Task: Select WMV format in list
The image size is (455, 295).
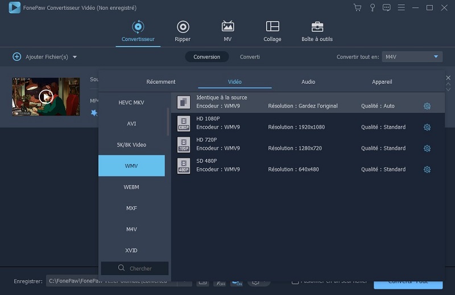Action: (x=131, y=166)
